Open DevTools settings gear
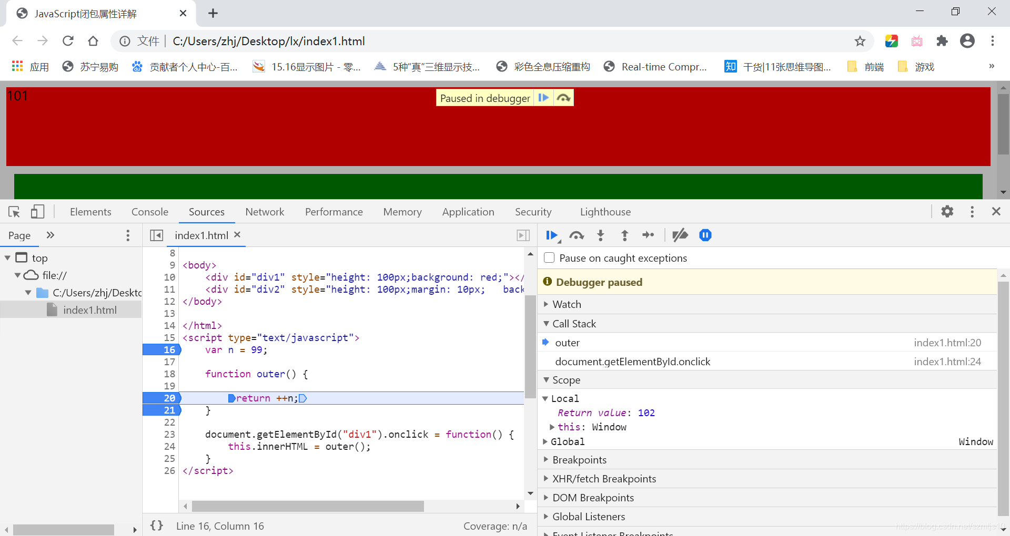The height and width of the screenshot is (536, 1010). click(947, 211)
